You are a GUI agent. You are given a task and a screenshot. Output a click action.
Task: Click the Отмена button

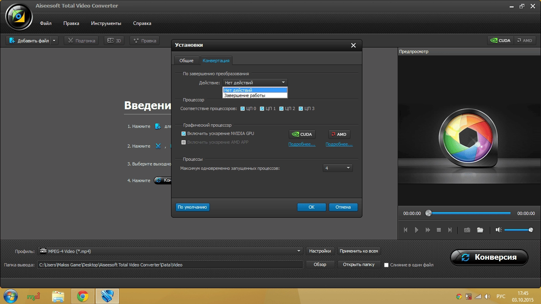[343, 207]
